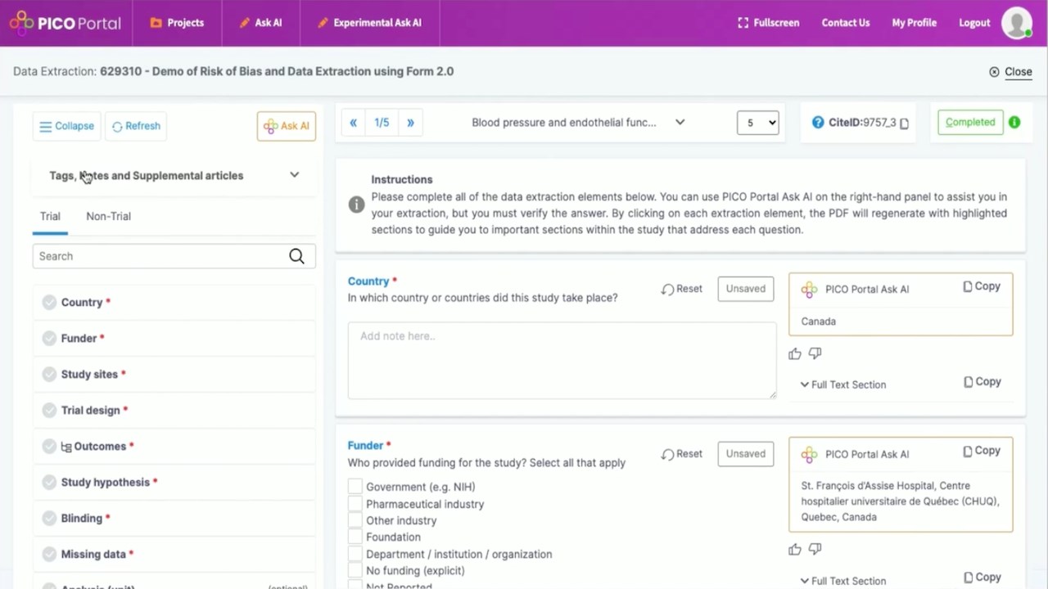1048x589 pixels.
Task: Click the Instructions info icon
Action: tap(356, 205)
